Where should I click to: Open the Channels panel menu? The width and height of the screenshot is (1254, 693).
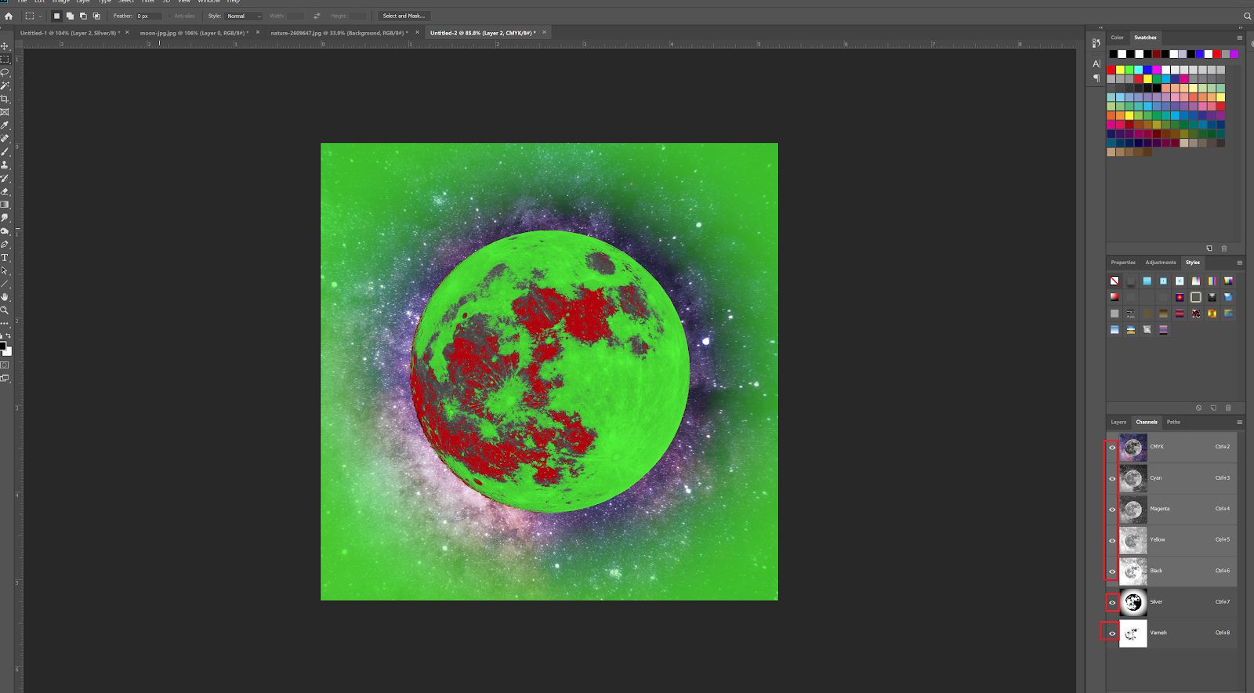[1239, 422]
